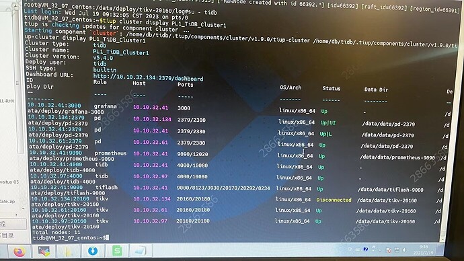Select the date.zip item in the left panel

[7, 201]
